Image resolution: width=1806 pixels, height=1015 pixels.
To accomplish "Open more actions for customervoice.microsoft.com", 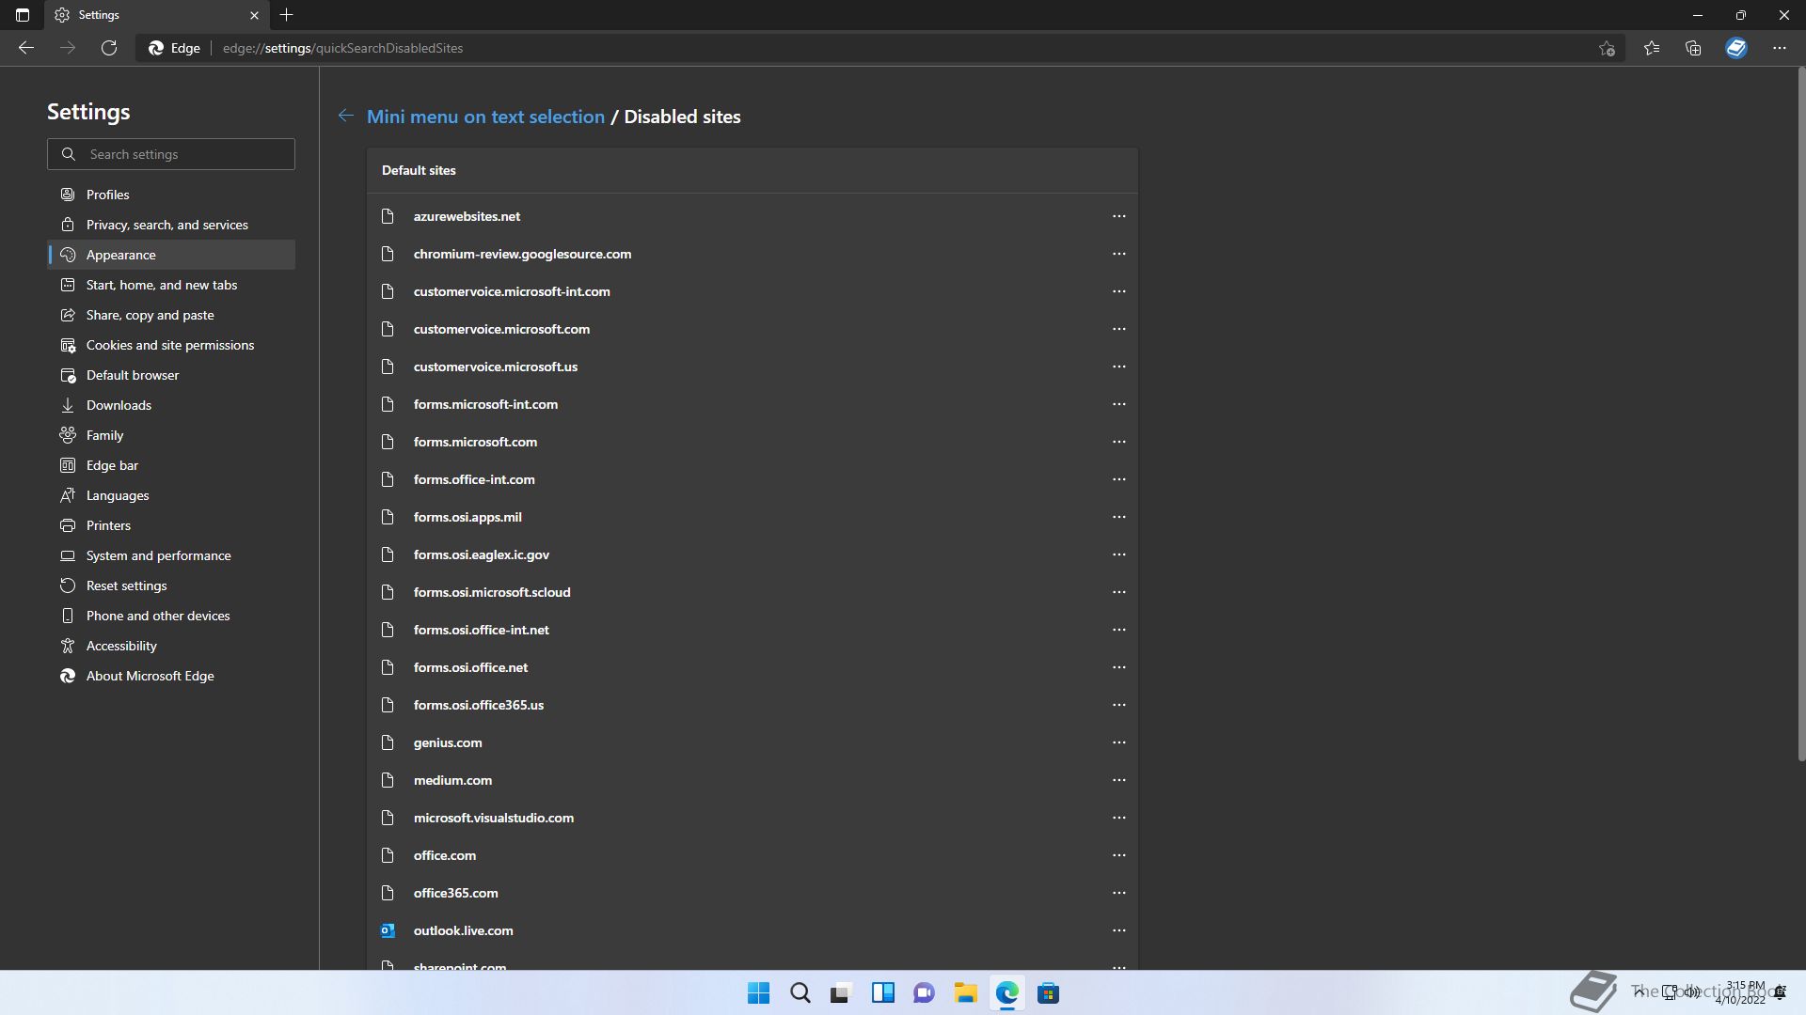I will pos(1118,329).
